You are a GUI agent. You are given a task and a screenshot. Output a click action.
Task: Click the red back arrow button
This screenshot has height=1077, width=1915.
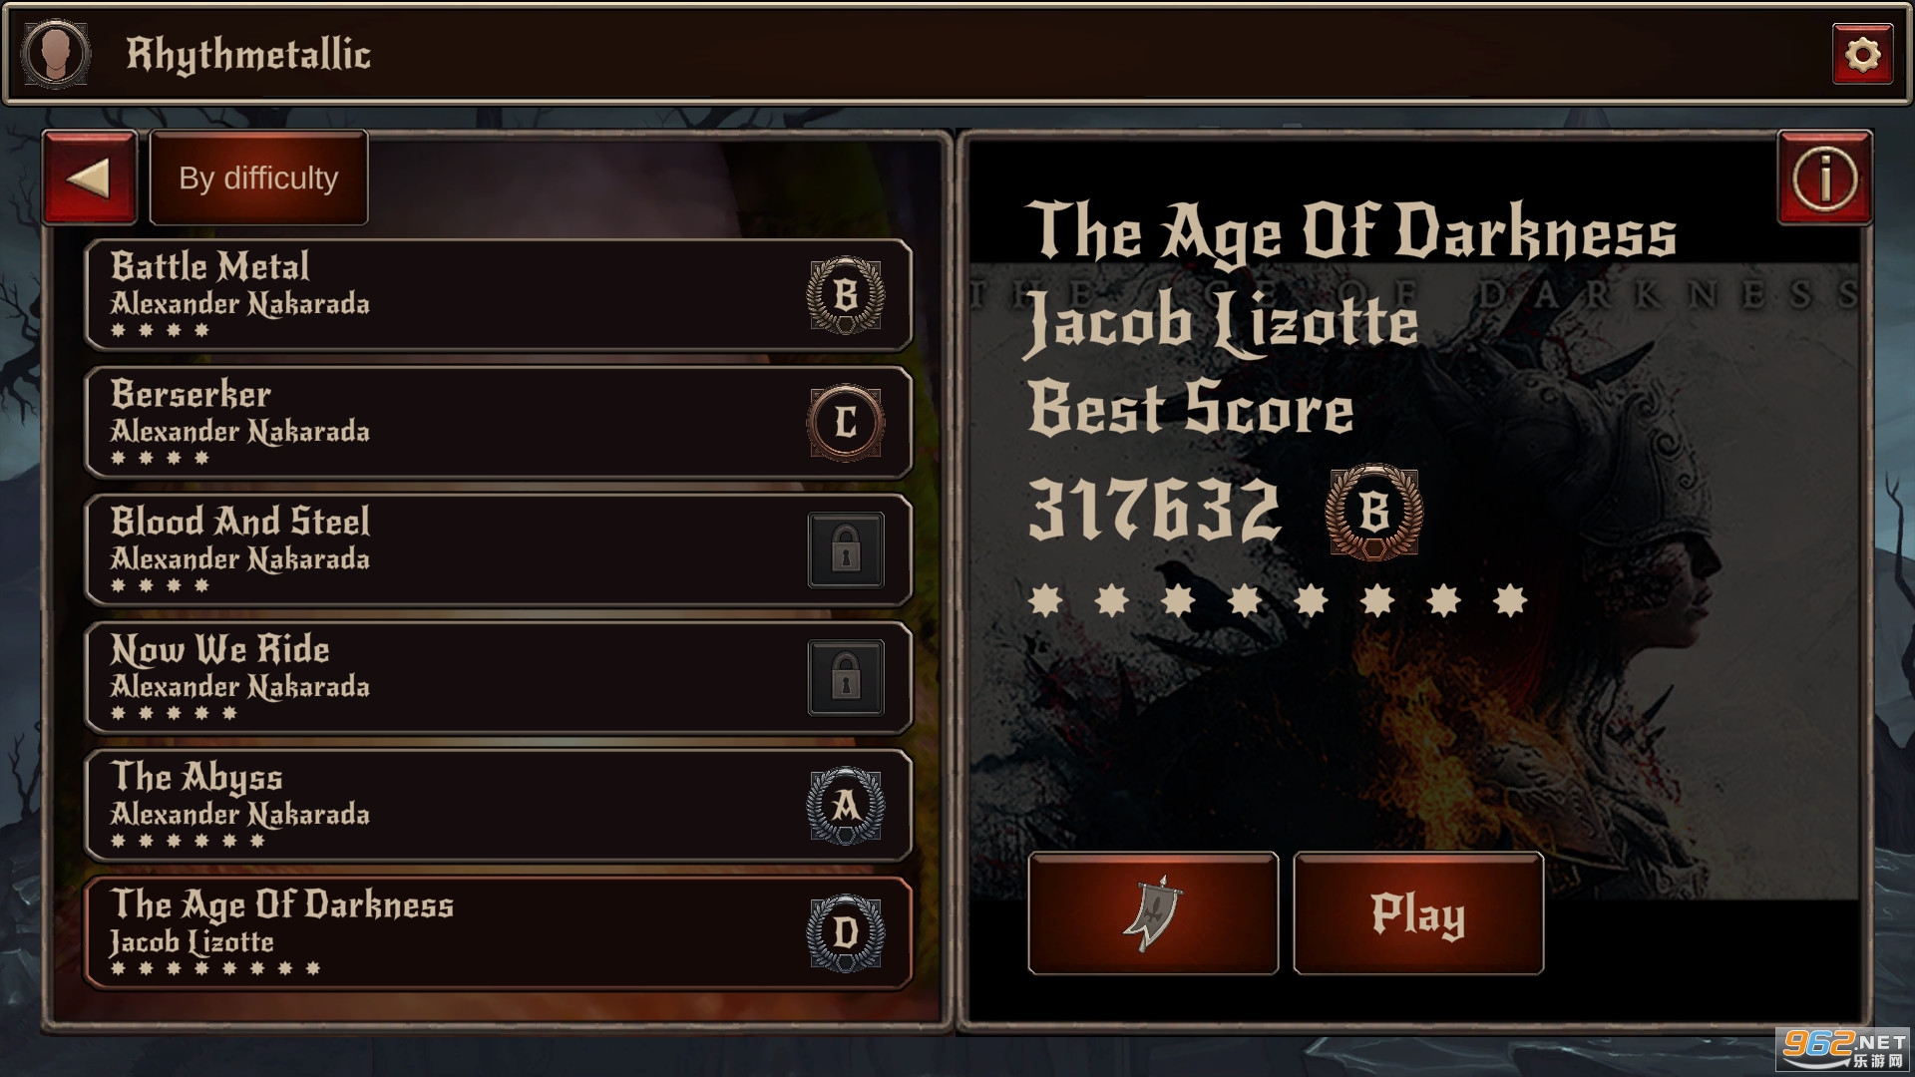click(90, 178)
